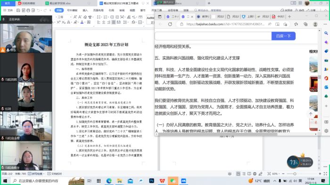
Task: Click the WPS print icon
Action: 28,10
